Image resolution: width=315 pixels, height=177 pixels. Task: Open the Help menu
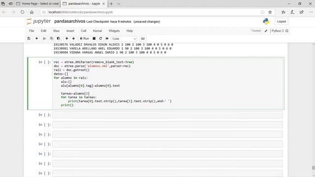click(129, 31)
